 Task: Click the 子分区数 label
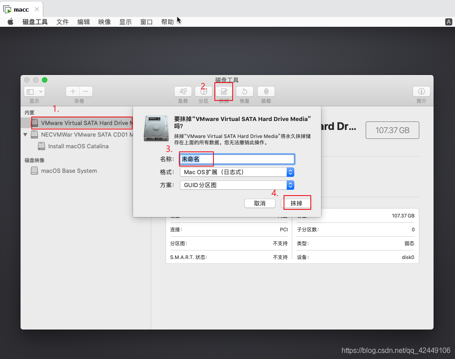(x=308, y=230)
